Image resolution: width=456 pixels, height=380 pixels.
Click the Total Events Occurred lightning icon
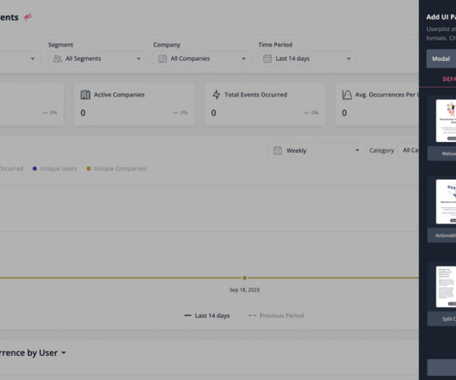point(216,95)
